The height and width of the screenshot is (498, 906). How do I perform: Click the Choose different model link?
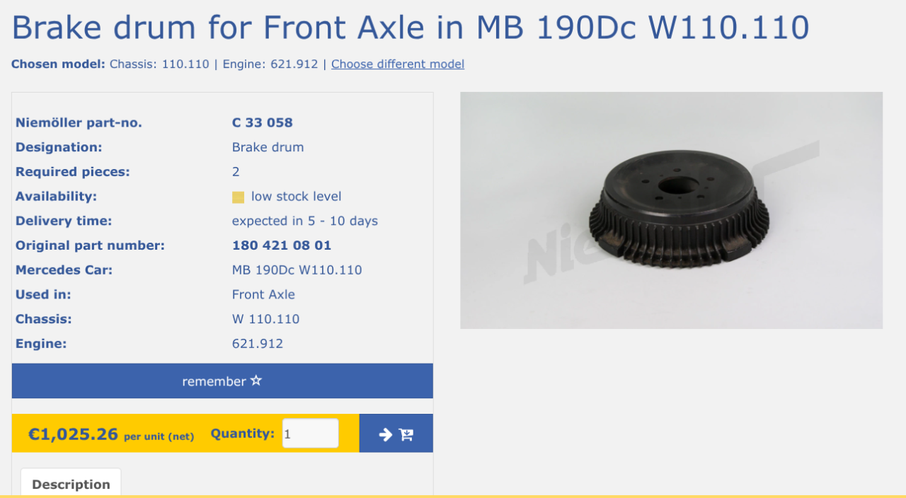[x=398, y=64]
